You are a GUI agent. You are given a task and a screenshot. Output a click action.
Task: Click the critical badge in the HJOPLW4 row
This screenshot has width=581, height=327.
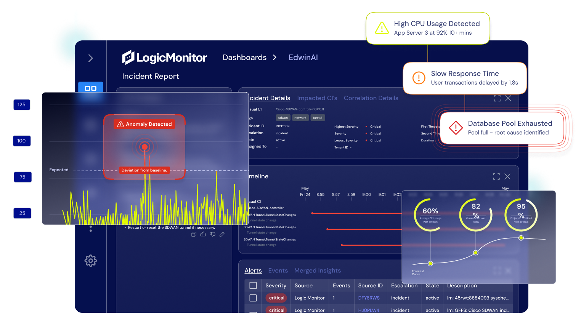point(276,310)
